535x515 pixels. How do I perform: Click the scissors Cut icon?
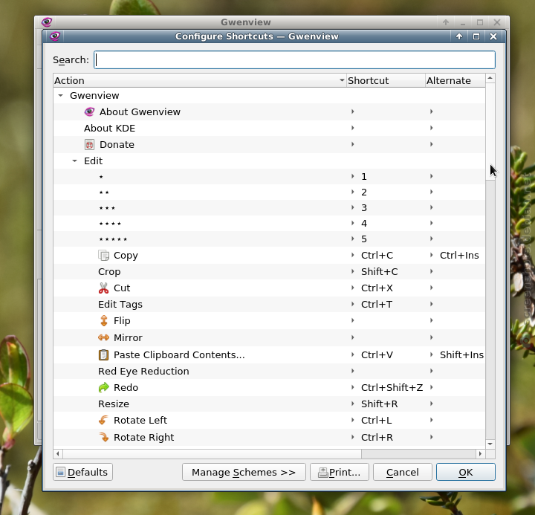tap(104, 288)
